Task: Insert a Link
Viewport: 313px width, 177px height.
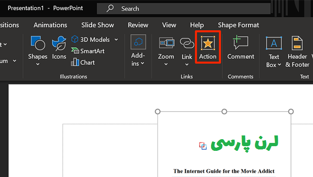Action: tap(187, 48)
